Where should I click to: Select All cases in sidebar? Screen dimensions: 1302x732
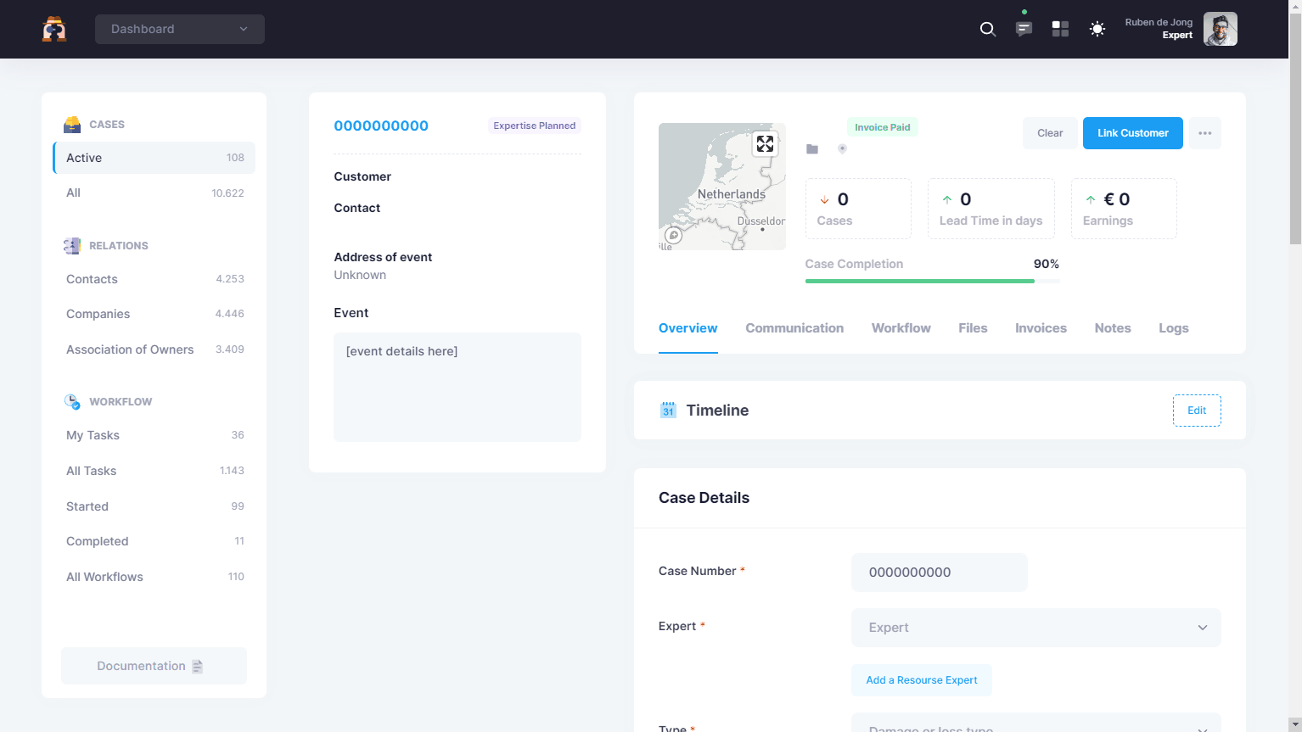click(x=154, y=193)
